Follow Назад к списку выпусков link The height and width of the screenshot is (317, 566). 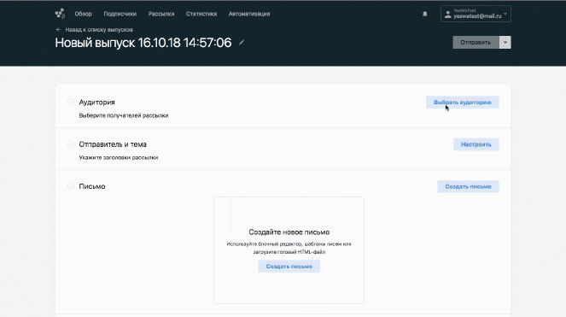99,30
